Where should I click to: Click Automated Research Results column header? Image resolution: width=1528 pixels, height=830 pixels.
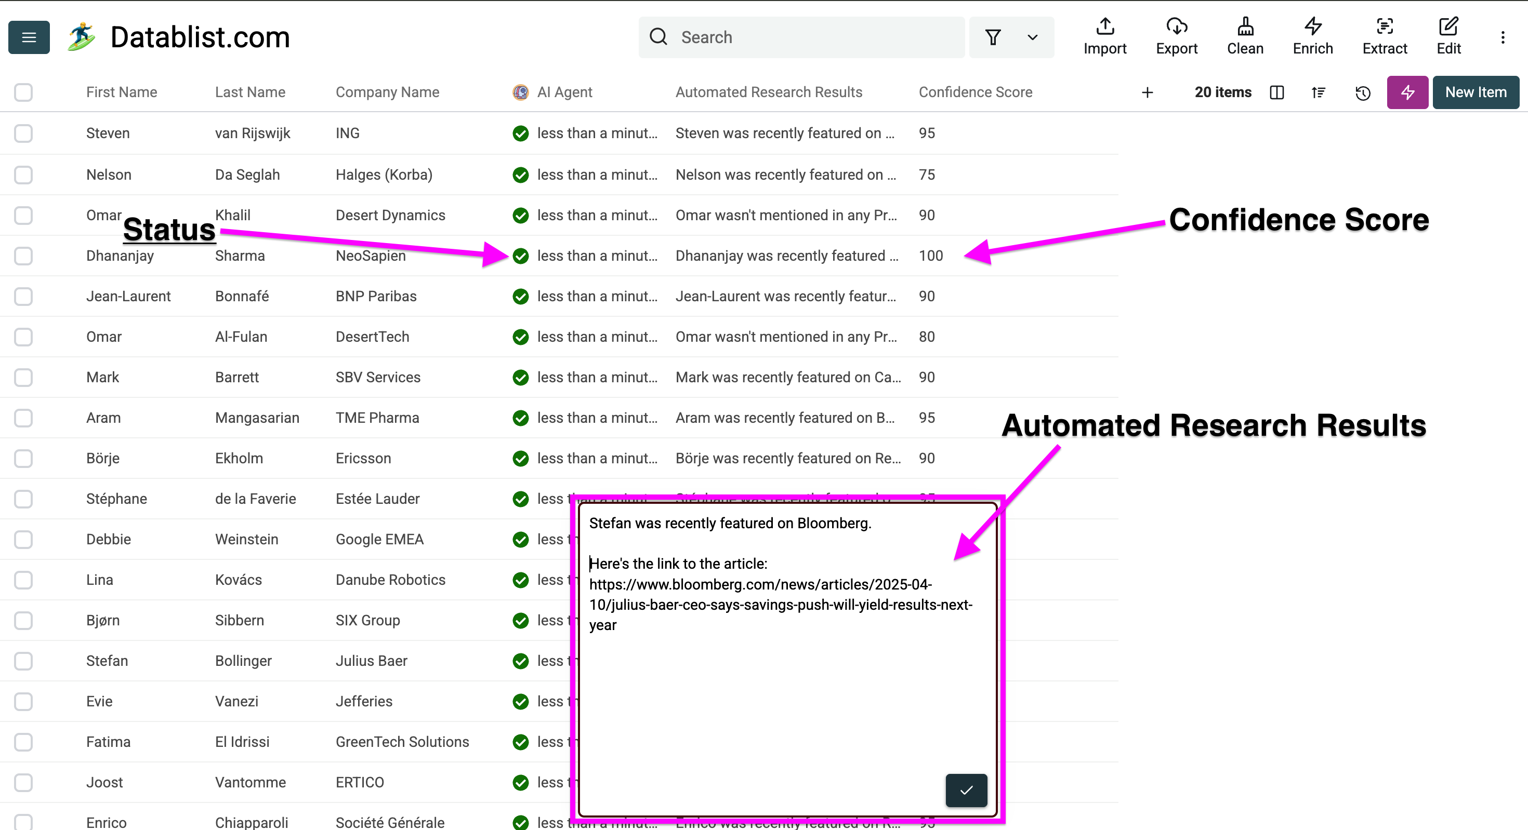tap(769, 92)
